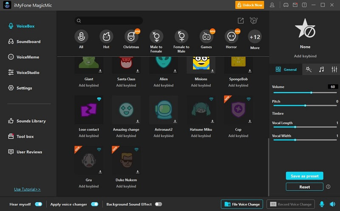
Task: Switch to the General tab
Action: pos(286,69)
